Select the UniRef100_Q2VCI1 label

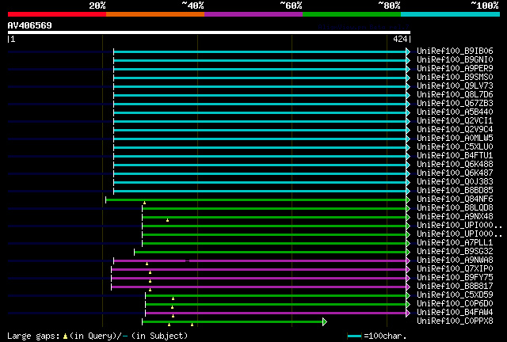point(455,120)
